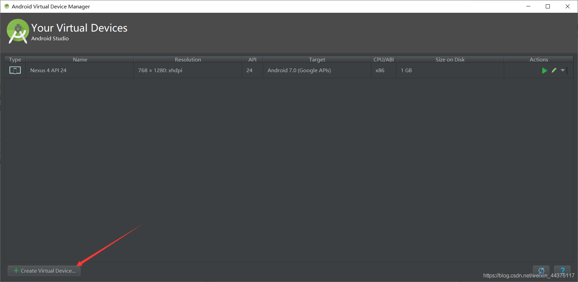578x282 pixels.
Task: Sort by CPU/ABI column header
Action: point(384,59)
